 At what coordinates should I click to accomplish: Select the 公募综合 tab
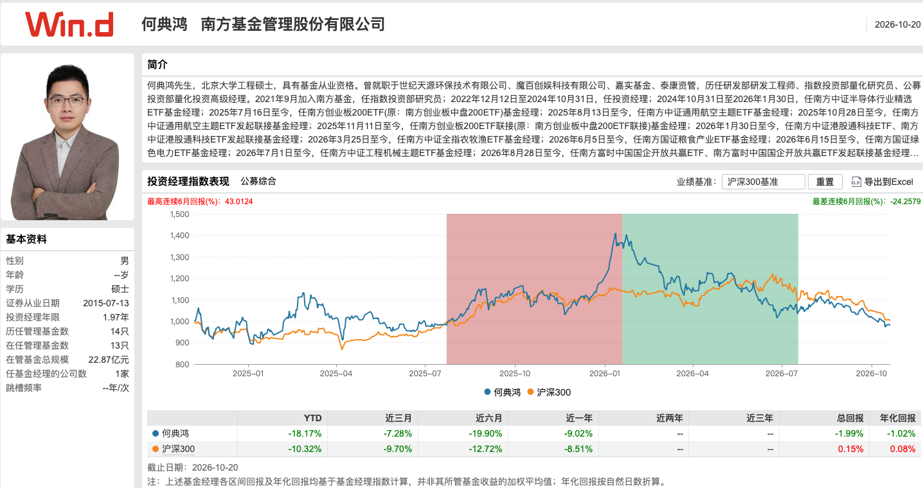pyautogui.click(x=258, y=181)
